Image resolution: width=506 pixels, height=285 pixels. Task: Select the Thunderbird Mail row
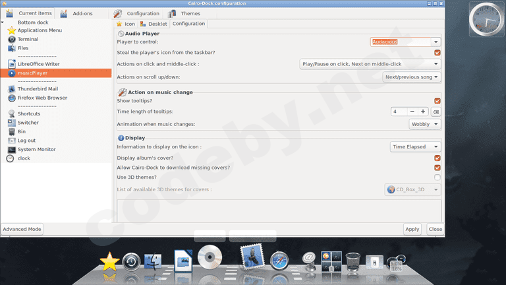click(x=56, y=89)
